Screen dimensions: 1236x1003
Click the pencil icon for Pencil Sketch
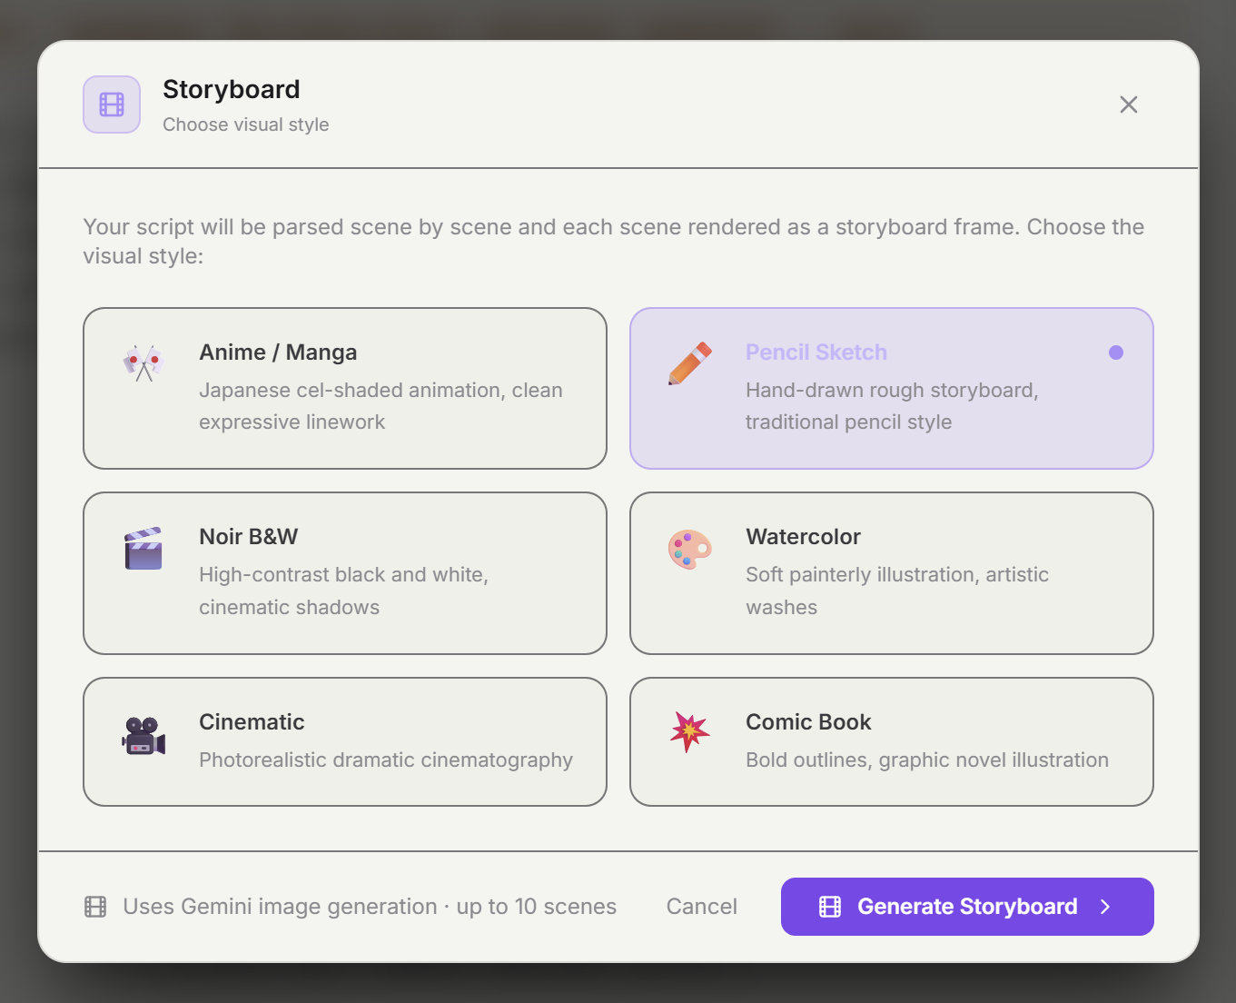(x=690, y=362)
